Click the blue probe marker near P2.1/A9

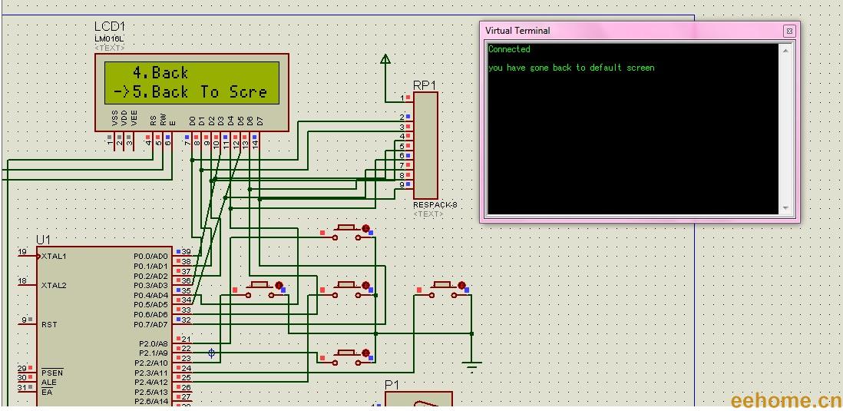coord(211,353)
